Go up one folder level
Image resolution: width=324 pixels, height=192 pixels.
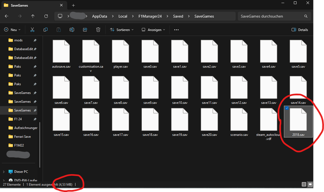[x=33, y=16]
